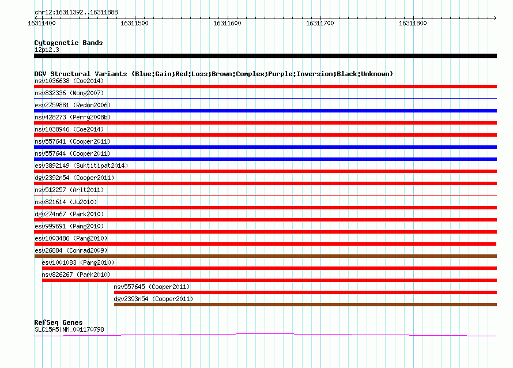Select the nsv557641 (Cooper2011) blue gain bar
This screenshot has width=513, height=368.
tap(265, 147)
